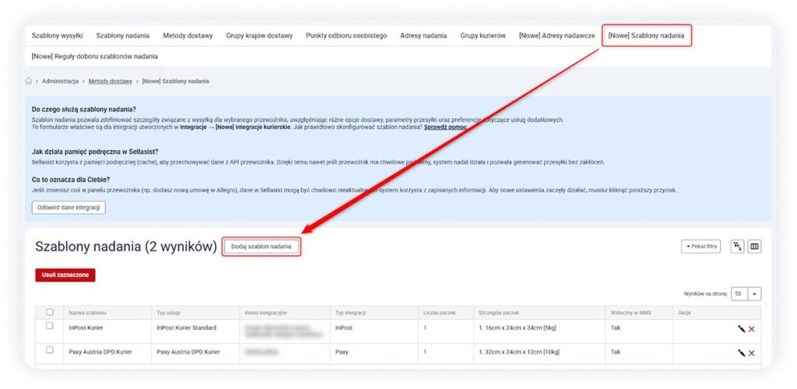Open the [Nowe] Szablony nadania tab
This screenshot has height=389, width=797.
click(646, 36)
